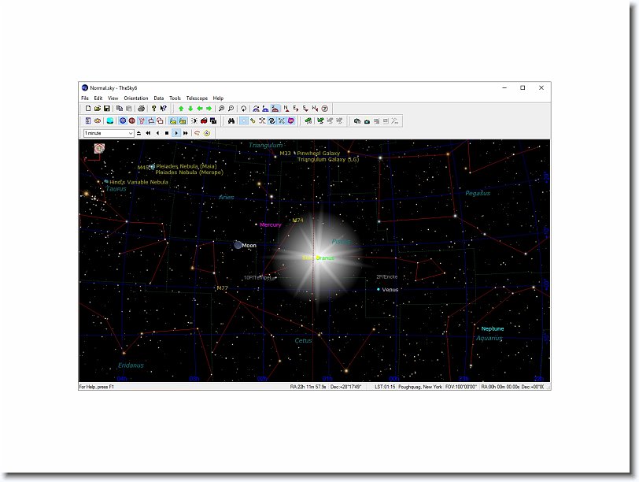Screen dimensions: 639x482
Task: Look West using the W icon
Action: tap(315, 109)
